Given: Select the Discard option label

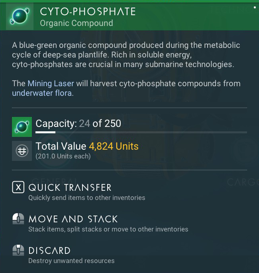Looking at the screenshot, I should [x=49, y=251].
